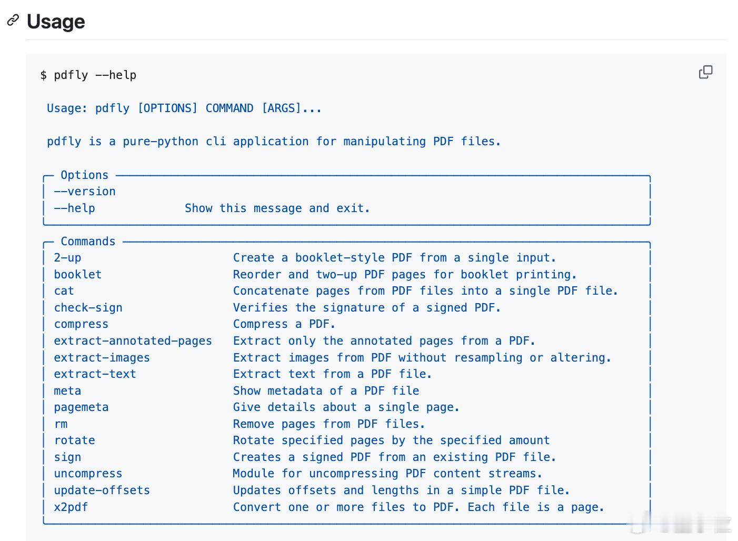Click the Usage heading text

[56, 22]
